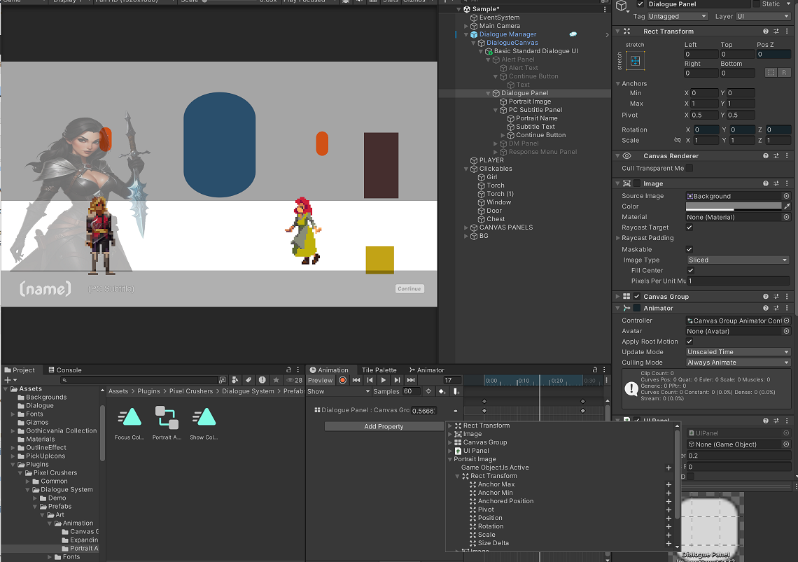Screen dimensions: 798x562
Task: Toggle Fill Center checkbox
Action: [x=691, y=271]
